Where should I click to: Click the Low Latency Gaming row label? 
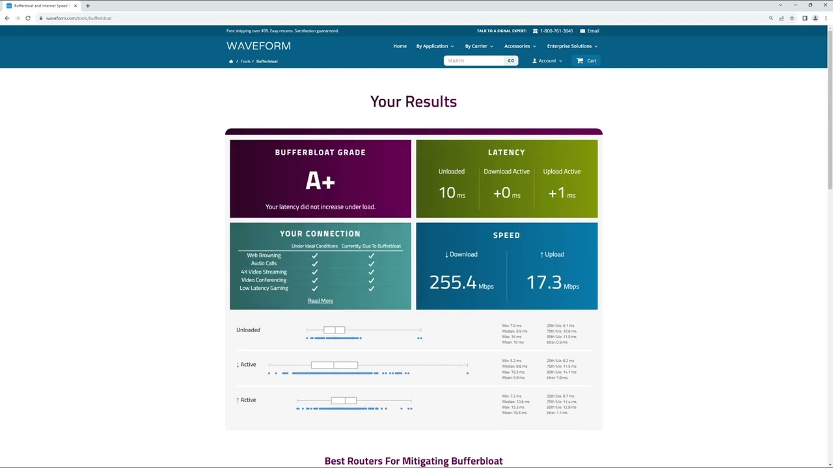tap(264, 288)
